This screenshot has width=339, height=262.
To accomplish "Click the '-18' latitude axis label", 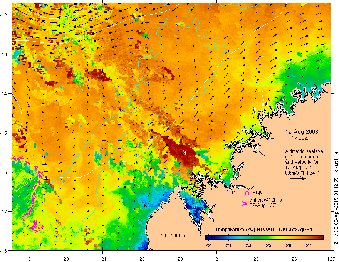I will pos(4,250).
